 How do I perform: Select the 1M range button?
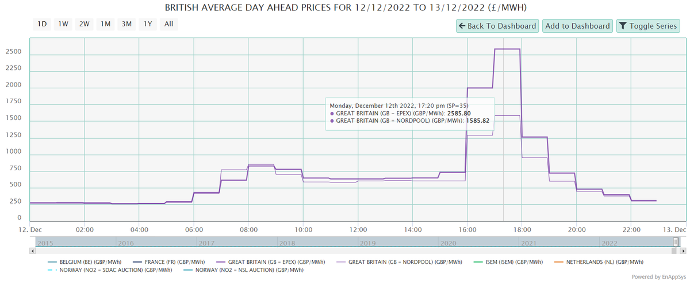105,24
